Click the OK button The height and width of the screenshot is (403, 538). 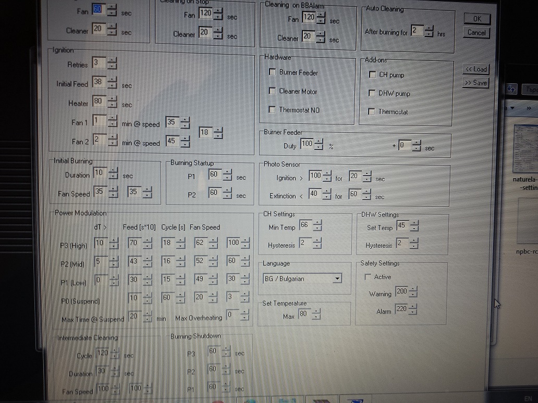477,19
